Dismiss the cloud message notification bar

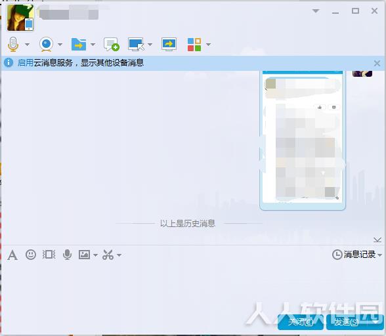click(377, 64)
